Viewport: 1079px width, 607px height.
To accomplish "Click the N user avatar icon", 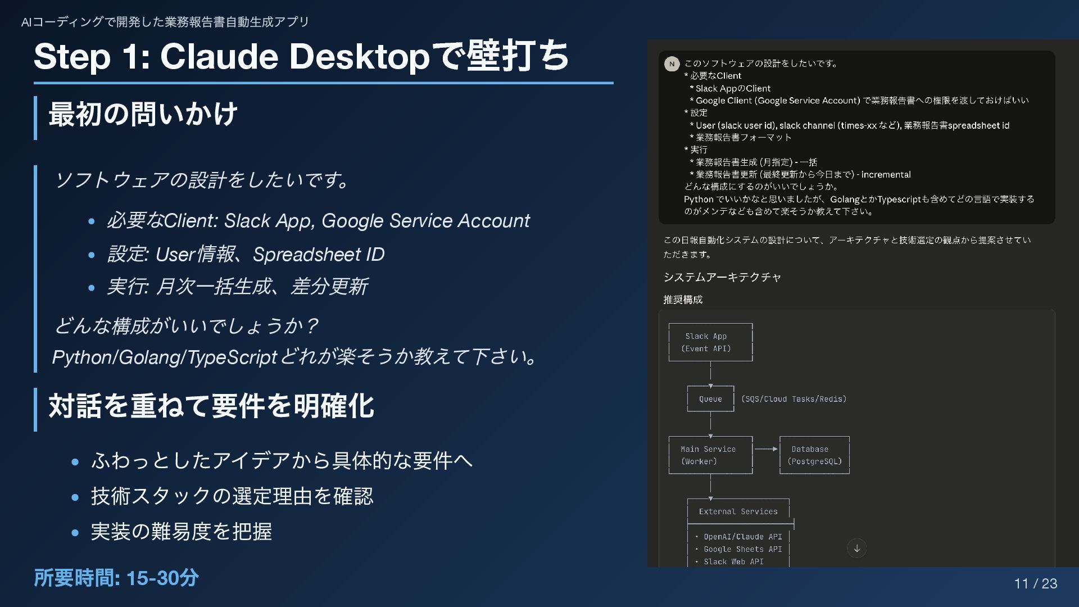I will tap(672, 64).
